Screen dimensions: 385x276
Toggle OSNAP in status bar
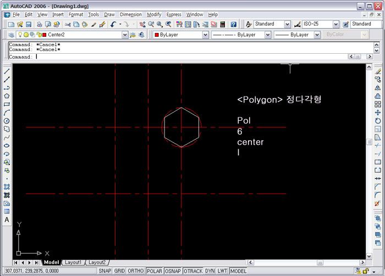[x=173, y=271]
